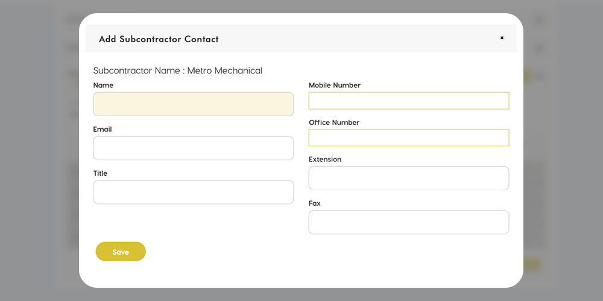Focus the Office Number field
This screenshot has height=301, width=603.
[x=409, y=138]
